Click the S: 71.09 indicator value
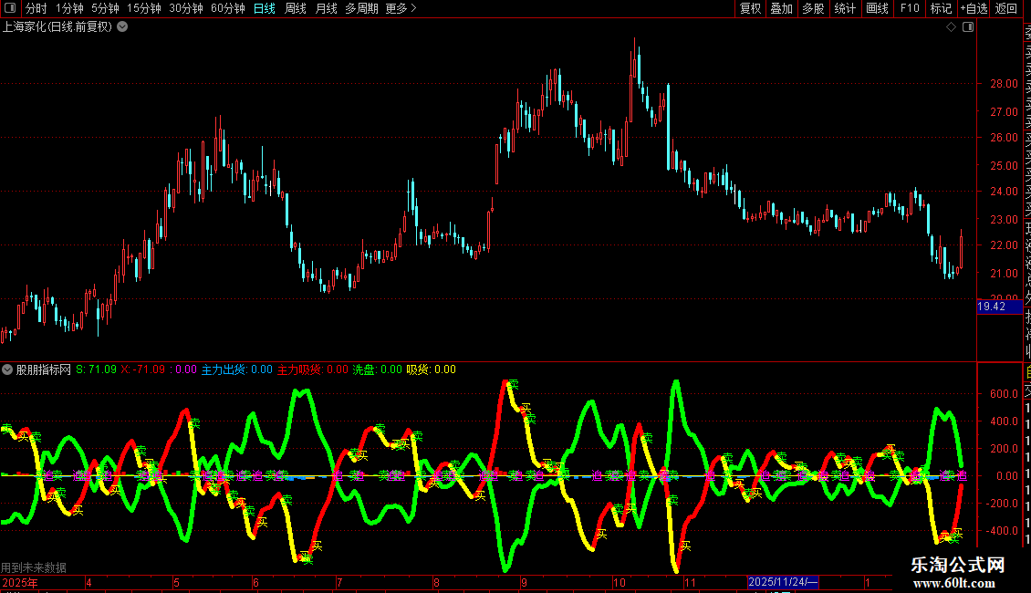The width and height of the screenshot is (1031, 593). [x=96, y=369]
